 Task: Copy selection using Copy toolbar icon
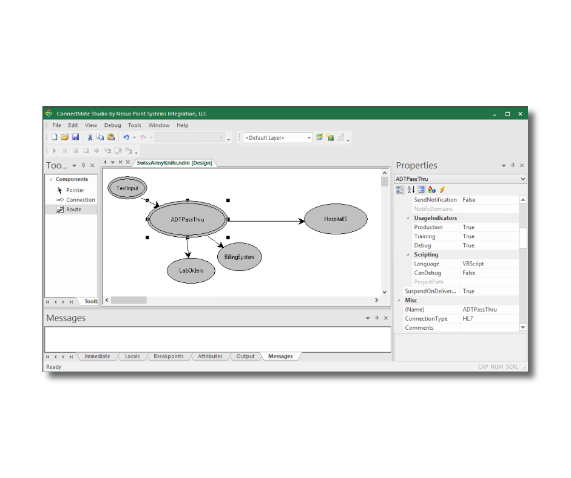(100, 137)
